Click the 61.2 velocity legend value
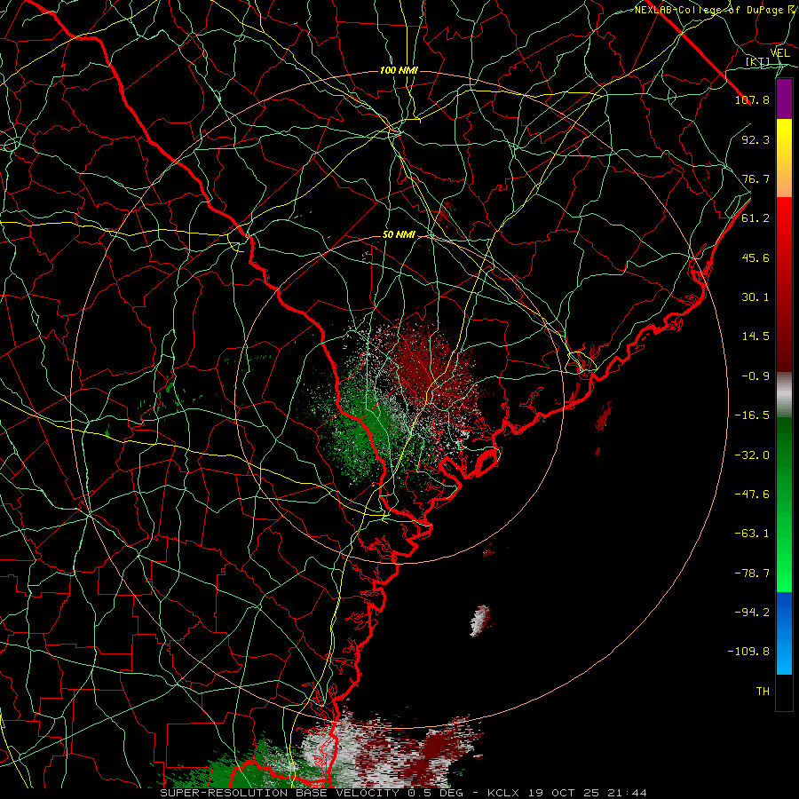Viewport: 799px width, 799px height. [x=755, y=218]
